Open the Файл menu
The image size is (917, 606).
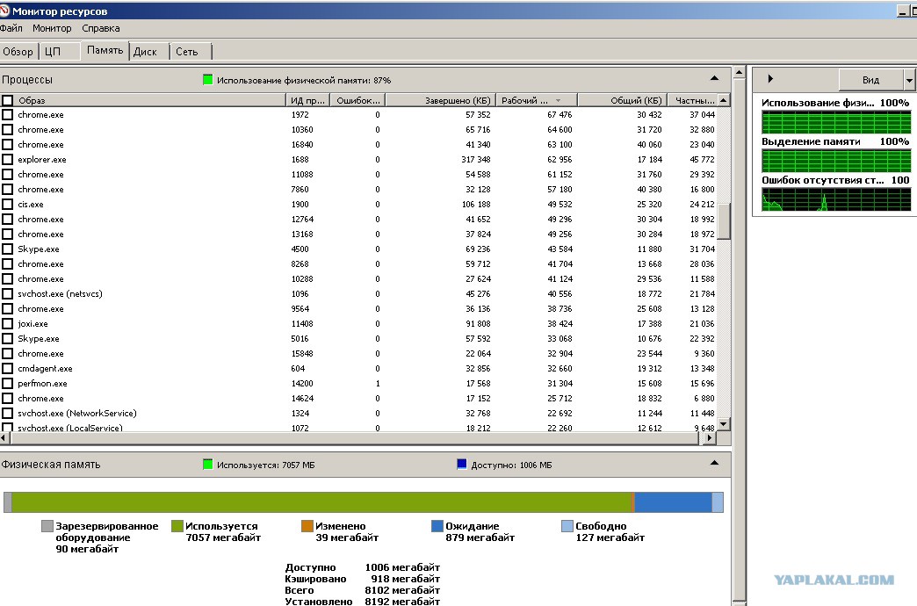11,28
